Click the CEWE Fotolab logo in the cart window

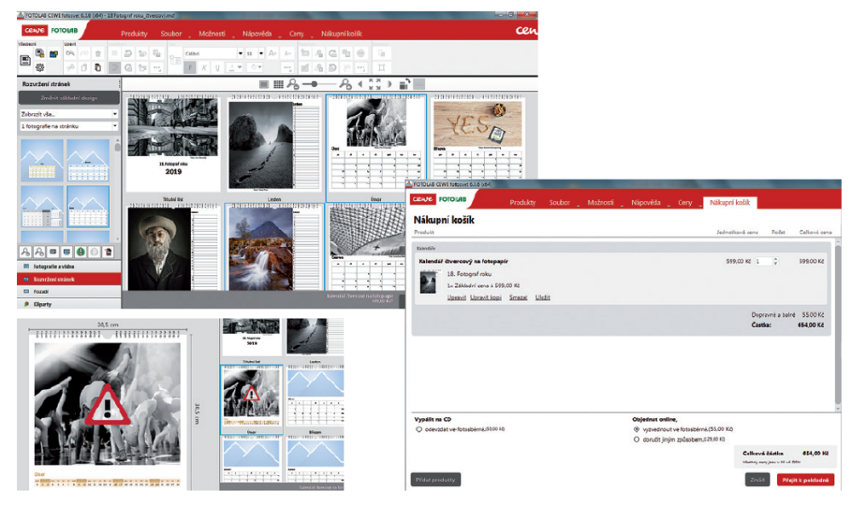point(439,199)
